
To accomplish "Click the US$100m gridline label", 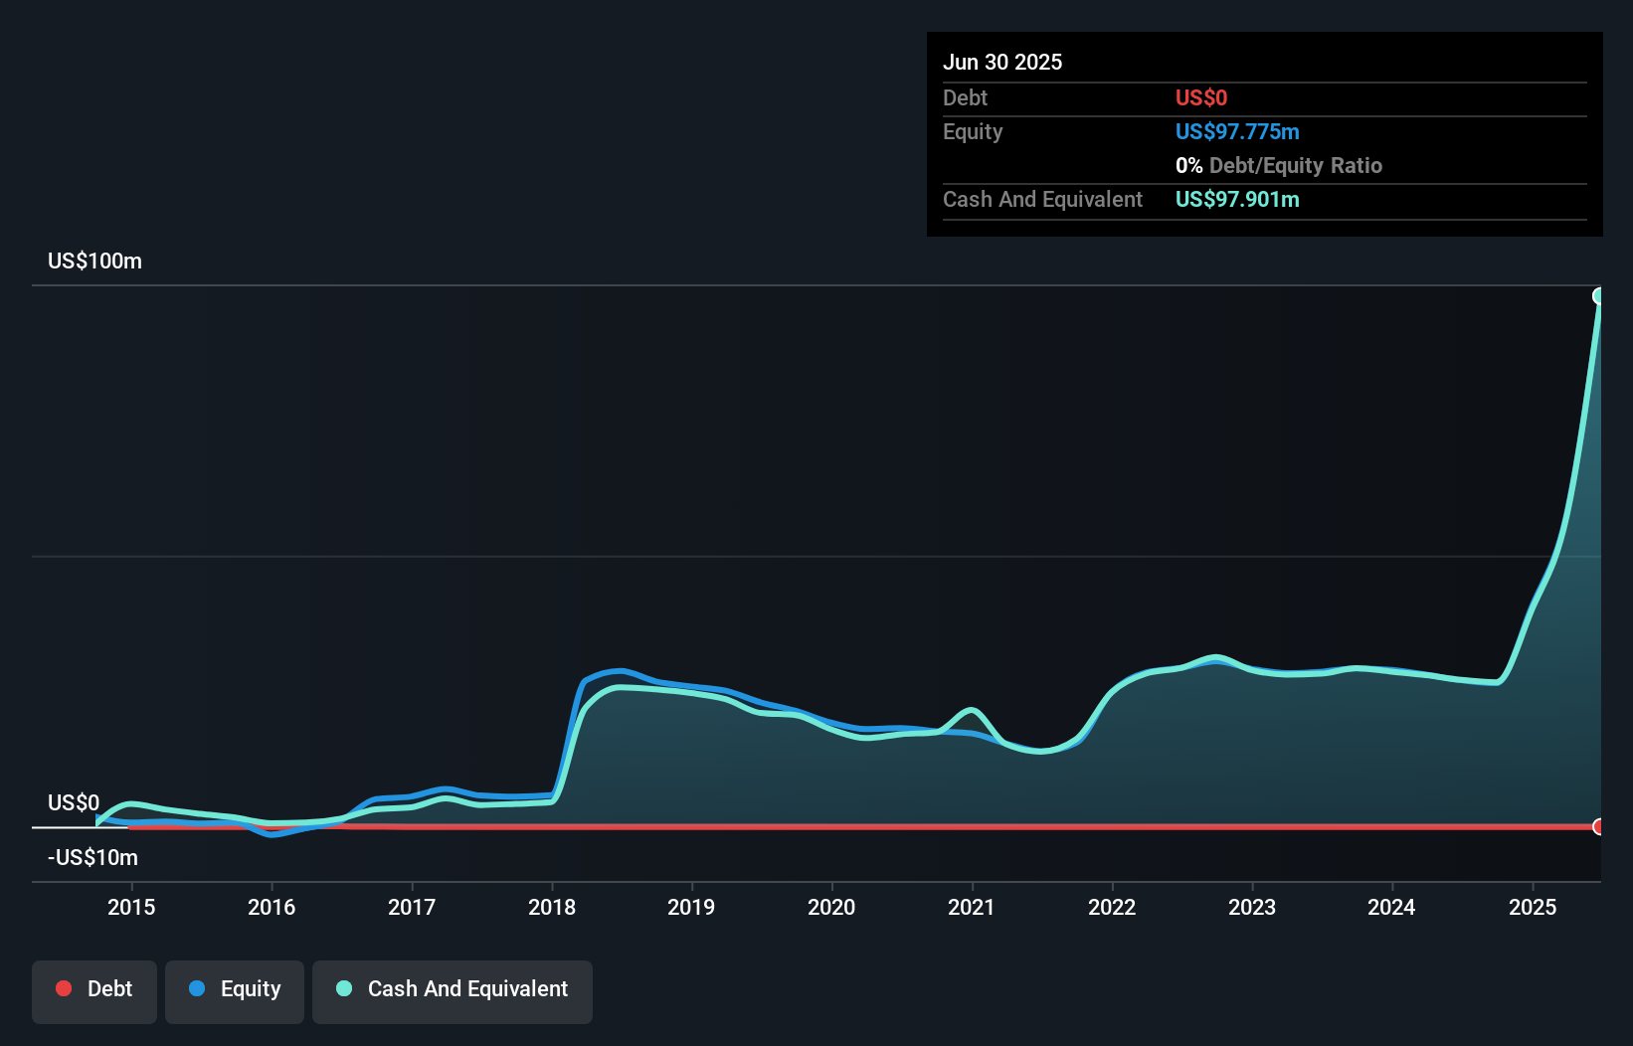I will [92, 261].
